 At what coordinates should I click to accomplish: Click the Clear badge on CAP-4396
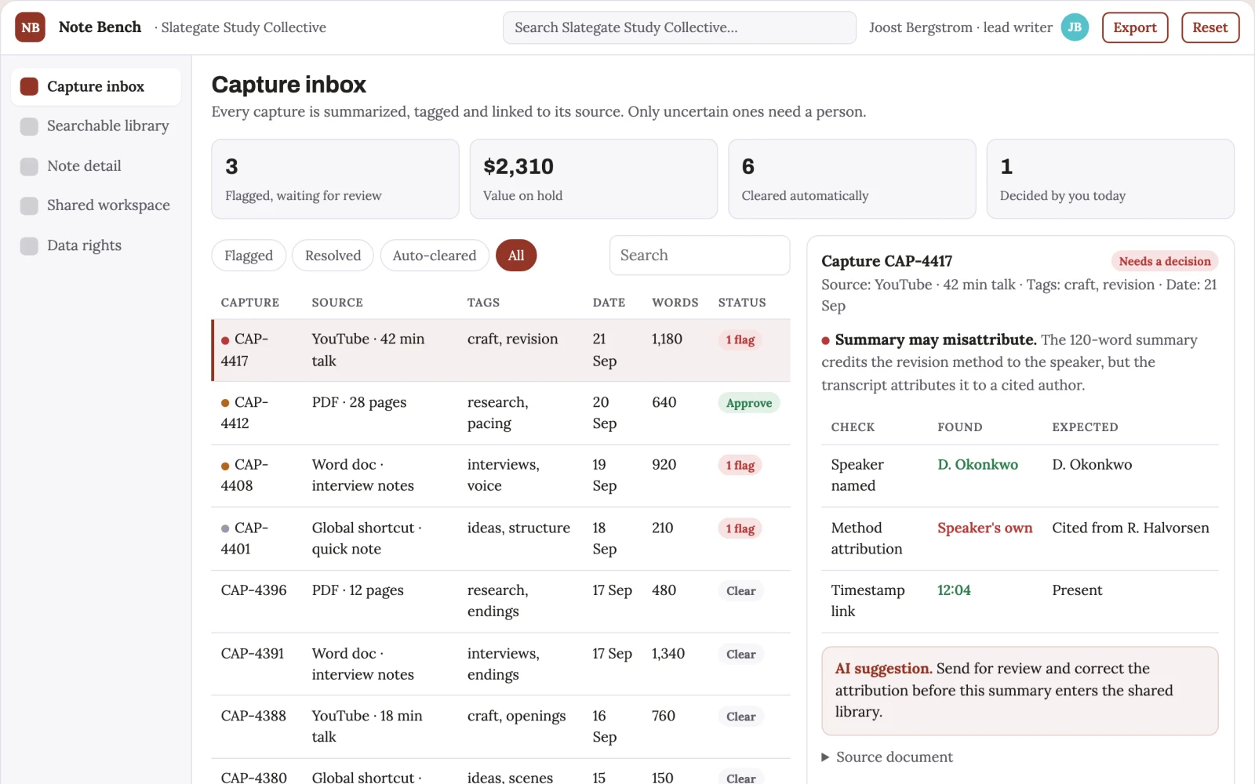(x=741, y=591)
